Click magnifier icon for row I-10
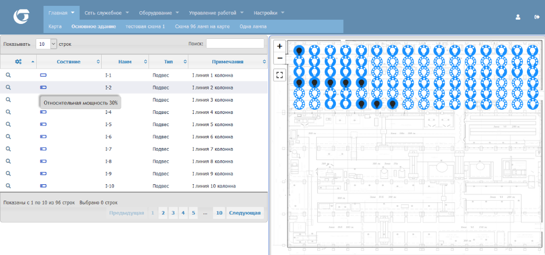Image resolution: width=545 pixels, height=255 pixels. tap(9, 186)
